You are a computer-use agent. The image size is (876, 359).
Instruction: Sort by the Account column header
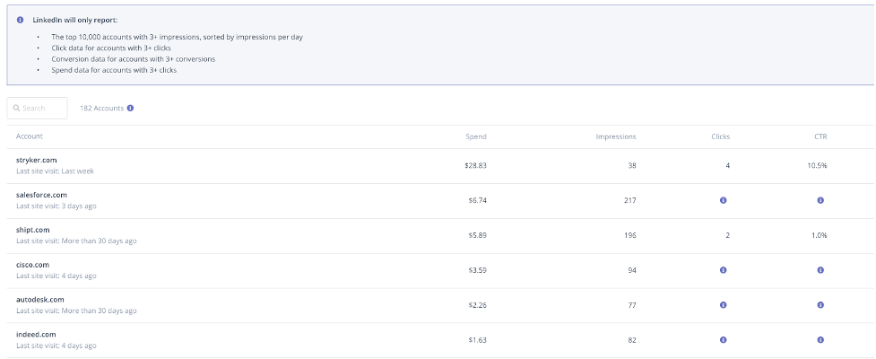click(29, 136)
